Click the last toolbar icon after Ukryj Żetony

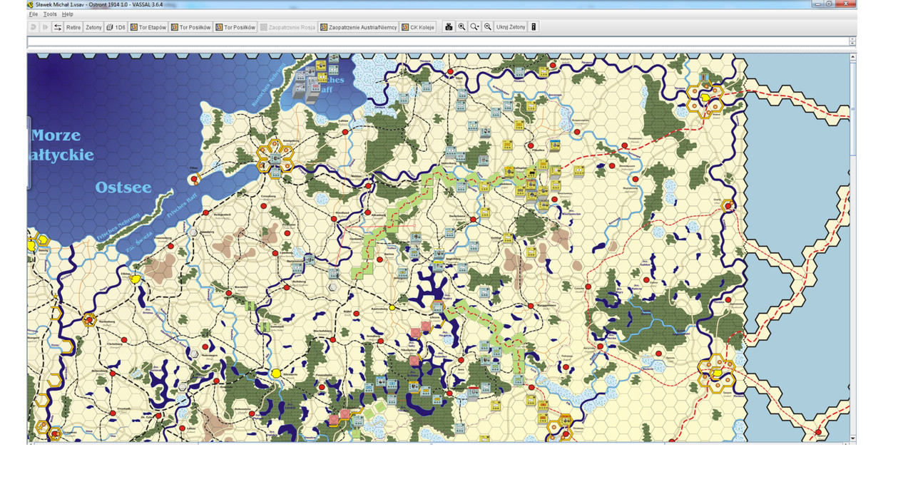tap(534, 27)
